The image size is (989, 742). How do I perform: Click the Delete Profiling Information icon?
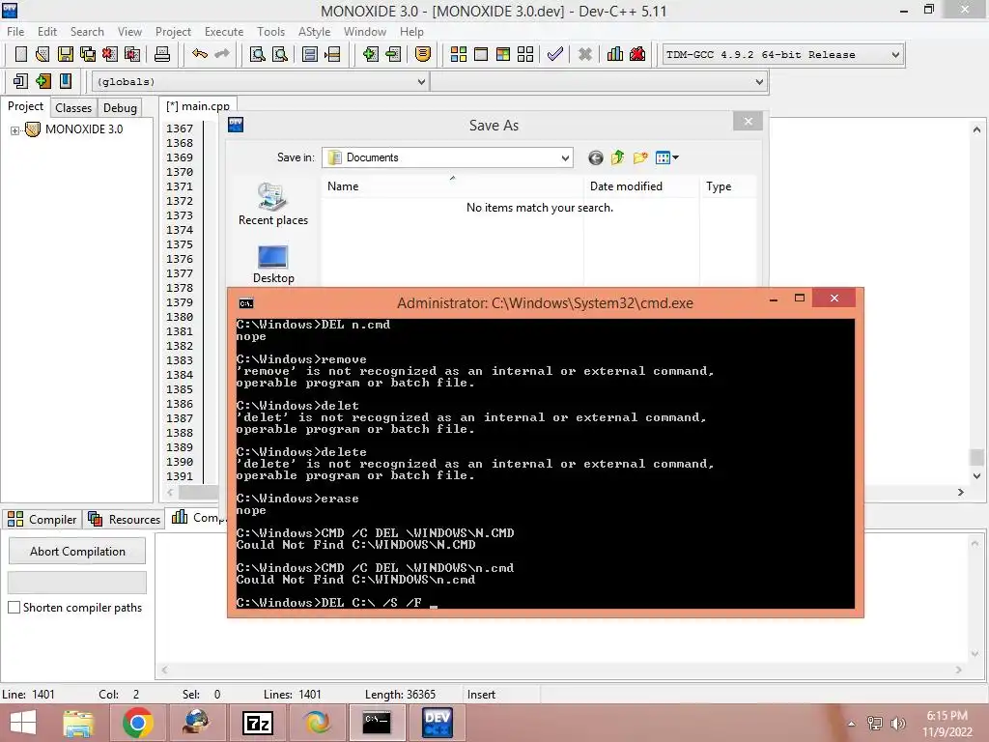point(637,54)
